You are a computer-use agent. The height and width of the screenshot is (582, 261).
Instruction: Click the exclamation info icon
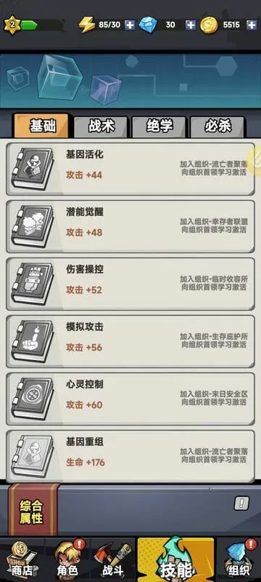[x=241, y=503]
